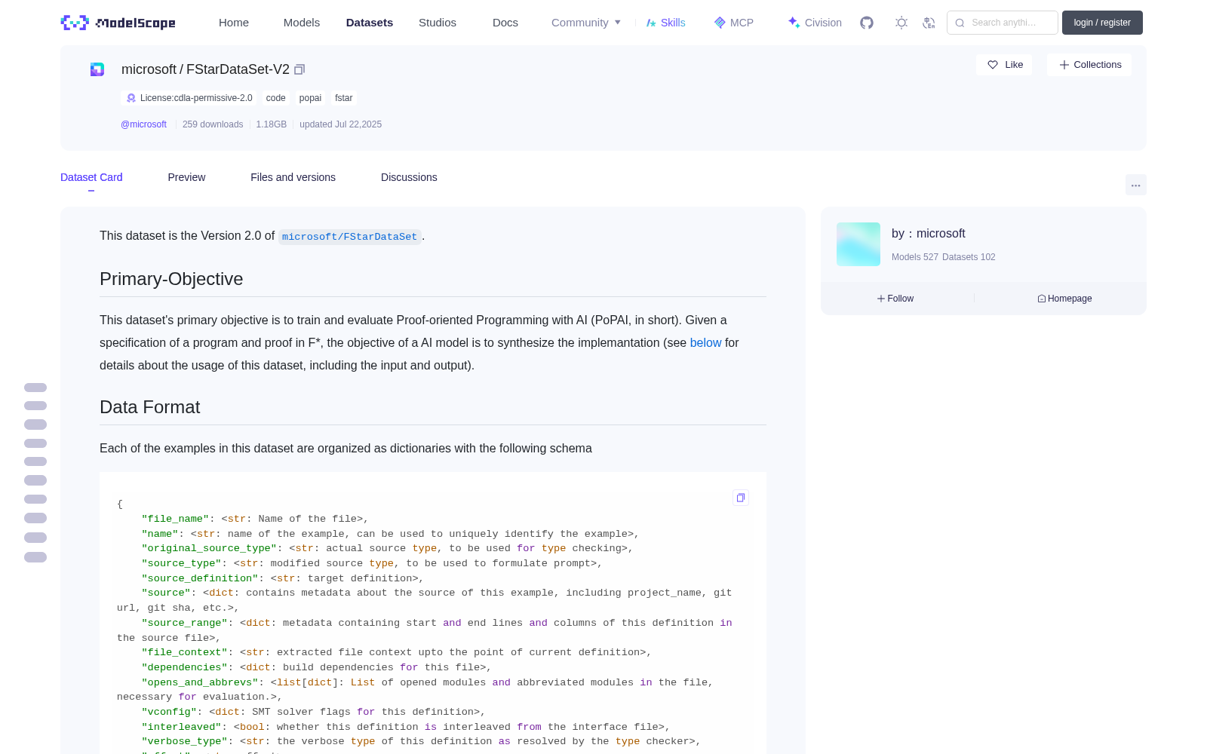Click the 'fstar' tag
Viewport: 1207px width, 754px height.
tap(344, 98)
